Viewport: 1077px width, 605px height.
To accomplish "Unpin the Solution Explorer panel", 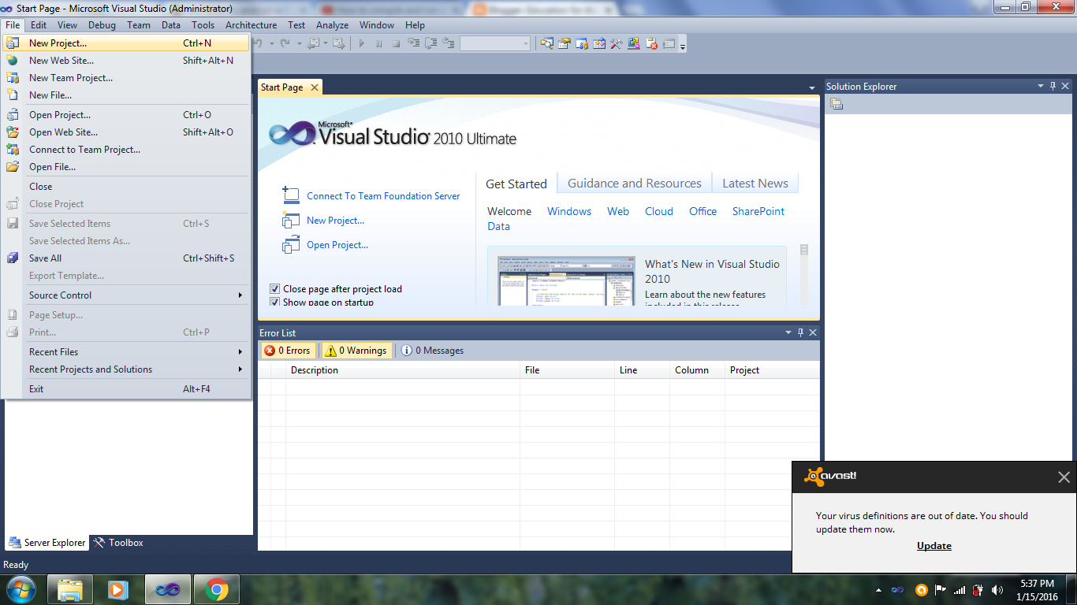I will point(1053,86).
